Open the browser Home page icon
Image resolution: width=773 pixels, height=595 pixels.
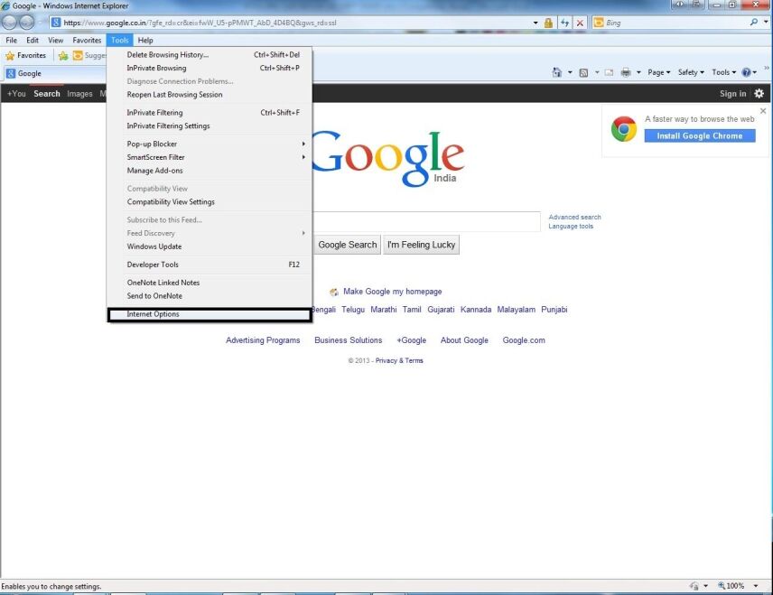click(x=557, y=71)
